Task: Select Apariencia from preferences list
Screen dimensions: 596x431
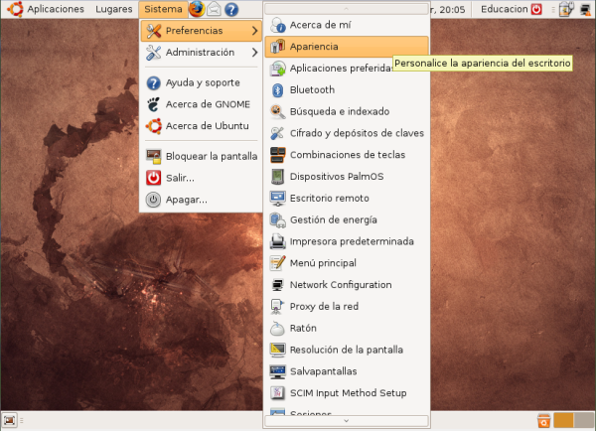Action: 314,47
